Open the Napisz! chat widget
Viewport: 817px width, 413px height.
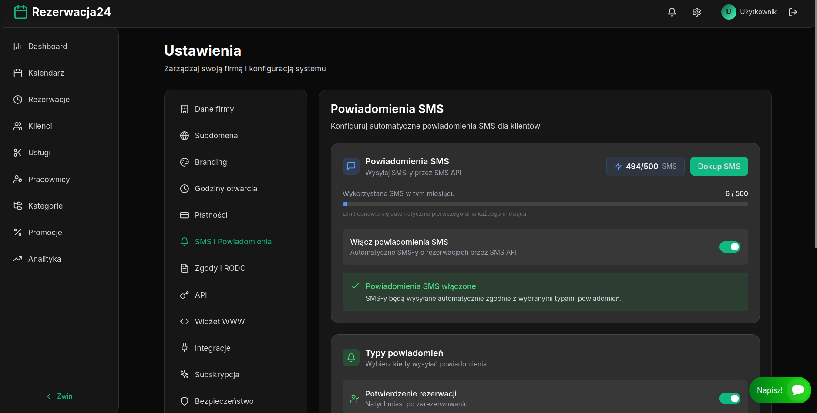(780, 390)
